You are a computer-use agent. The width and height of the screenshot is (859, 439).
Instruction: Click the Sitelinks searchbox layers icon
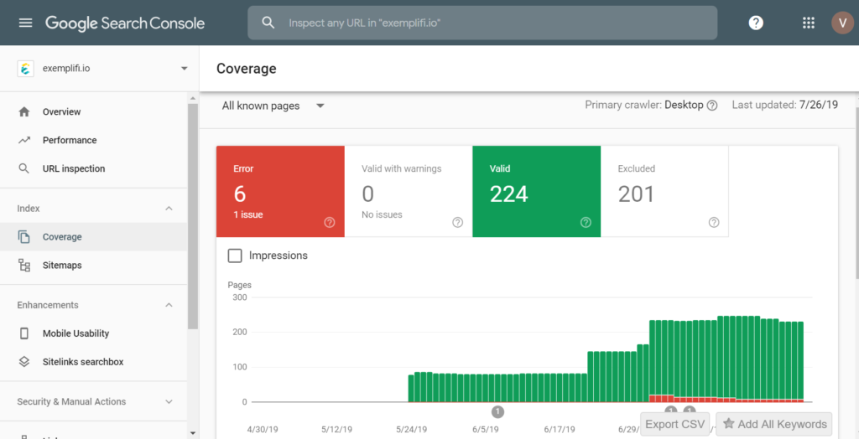[24, 362]
